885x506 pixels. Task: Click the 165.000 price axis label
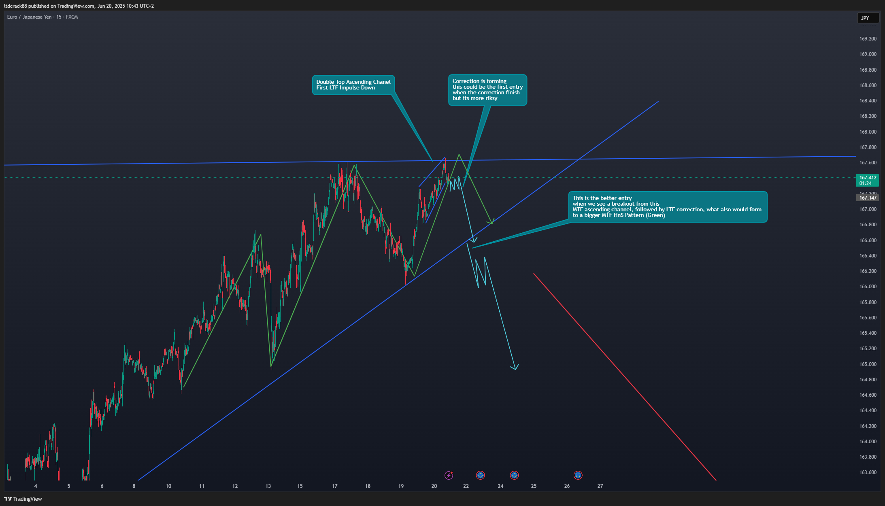(868, 364)
